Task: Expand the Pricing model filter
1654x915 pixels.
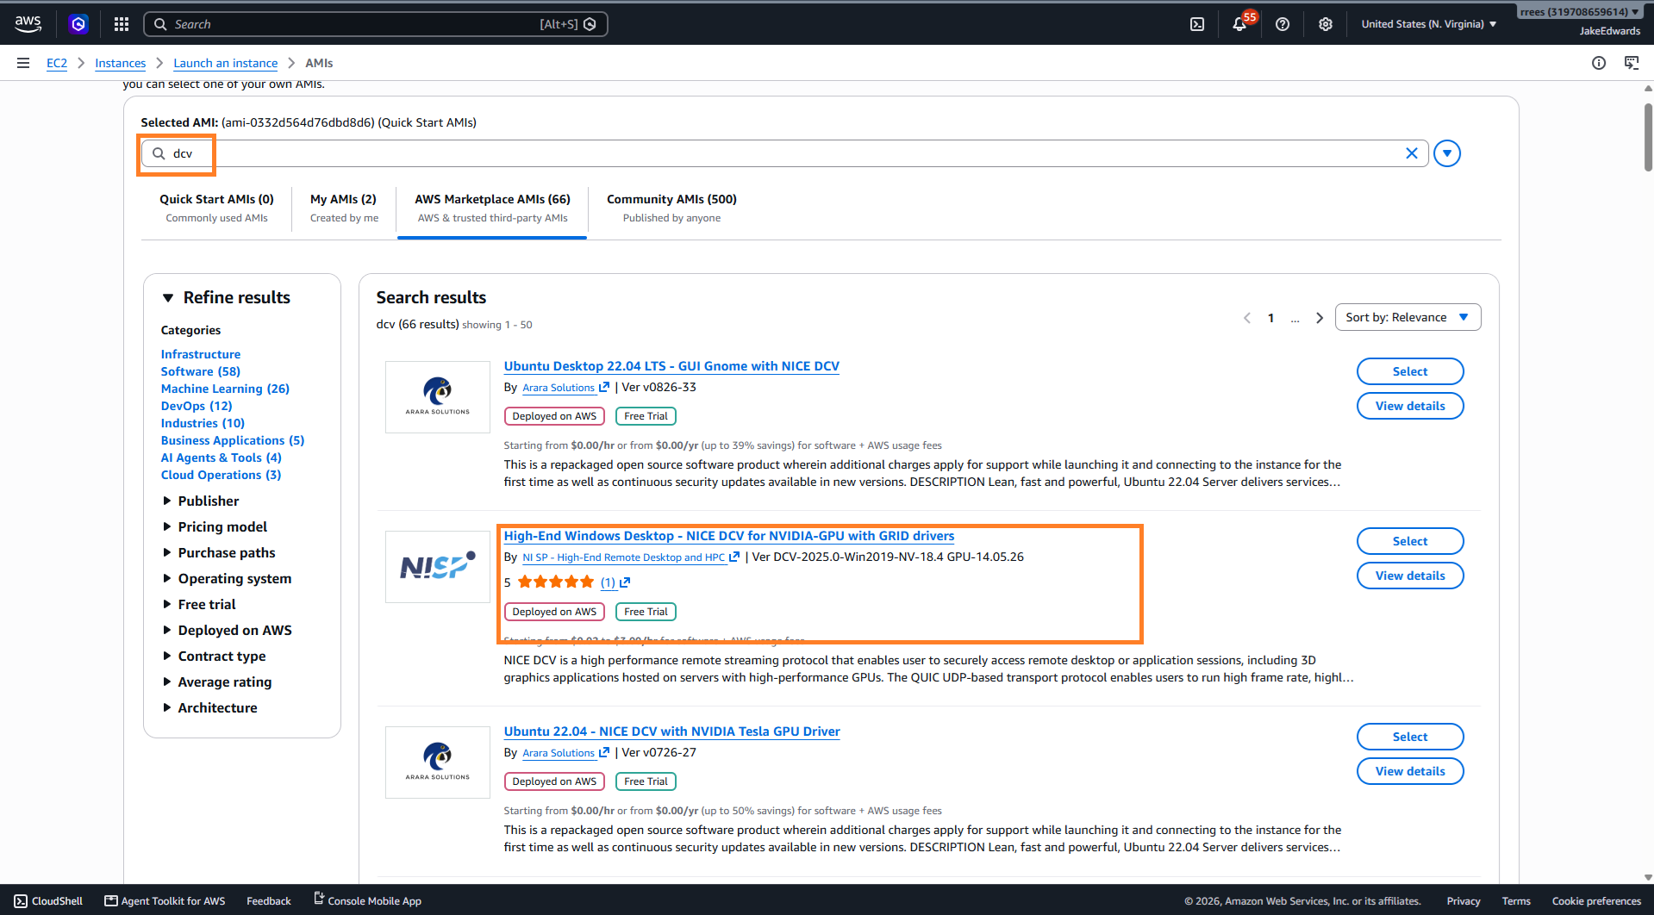Action: [214, 527]
